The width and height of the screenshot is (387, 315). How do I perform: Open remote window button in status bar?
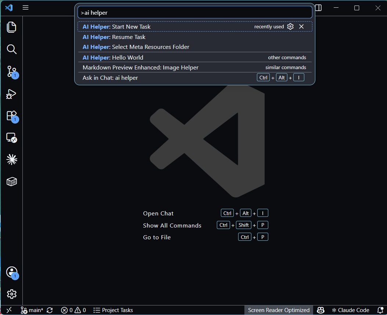(x=9, y=310)
